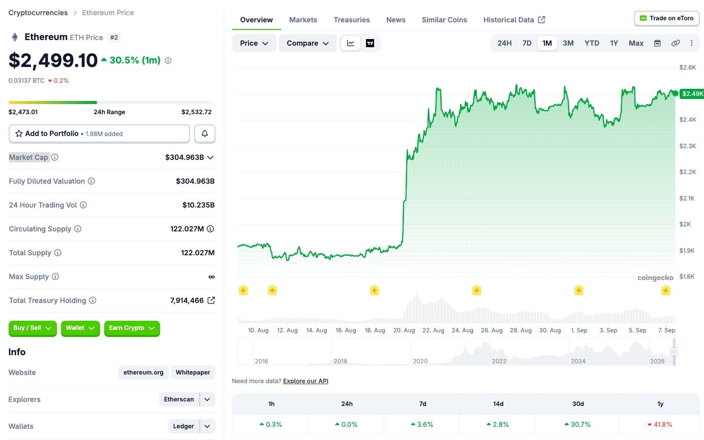This screenshot has height=440, width=704.
Task: Click the Circulating Supply value info icon
Action: coord(210,229)
